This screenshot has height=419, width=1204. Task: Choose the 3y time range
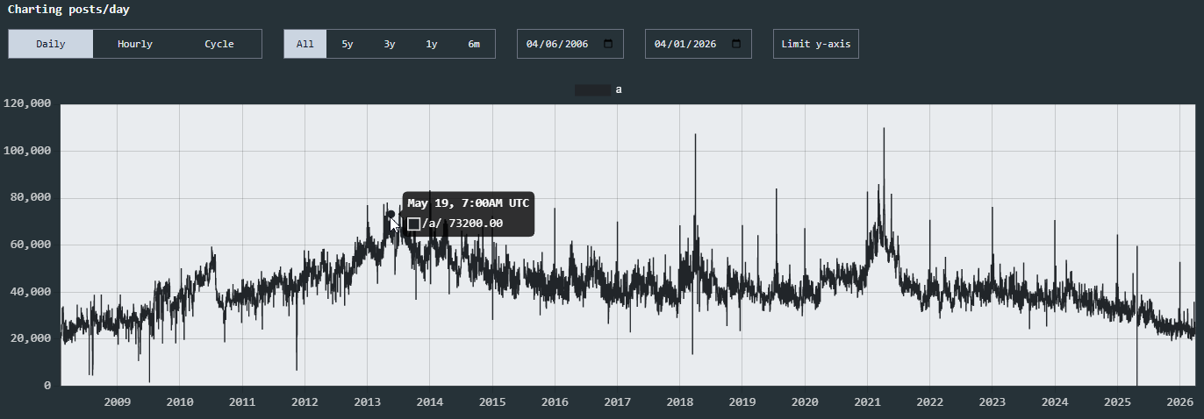click(x=390, y=44)
